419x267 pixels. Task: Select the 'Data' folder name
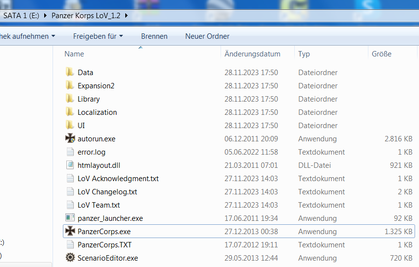(85, 73)
